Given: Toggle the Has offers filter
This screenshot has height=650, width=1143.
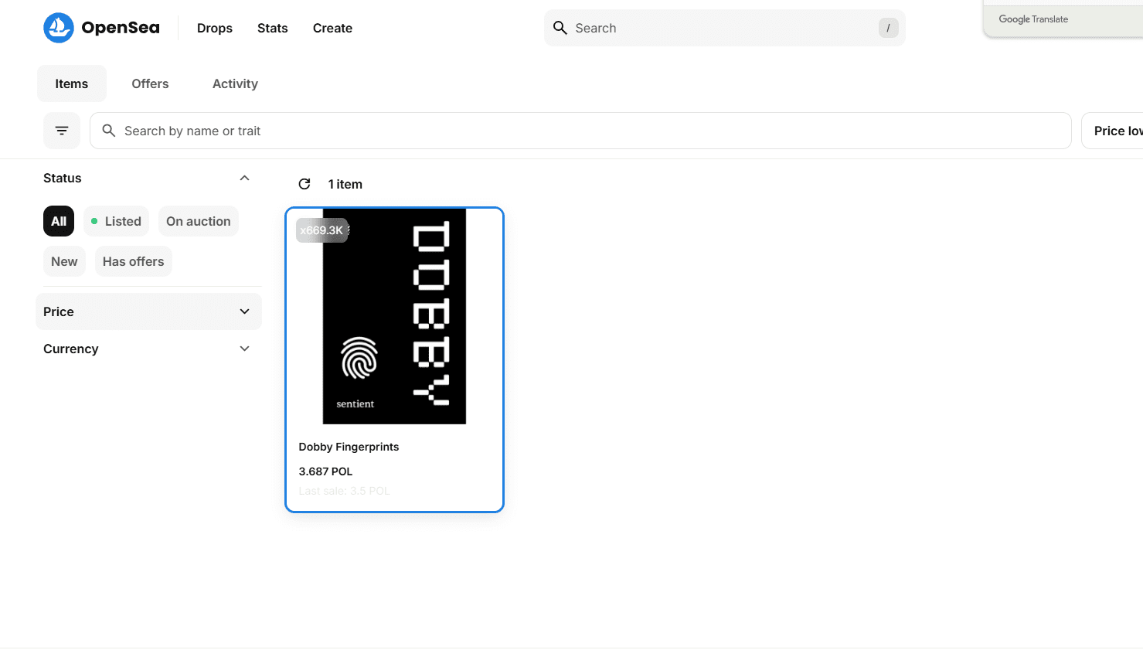Looking at the screenshot, I should 133,261.
